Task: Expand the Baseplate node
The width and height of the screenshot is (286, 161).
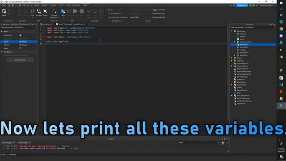Action: (x=235, y=55)
